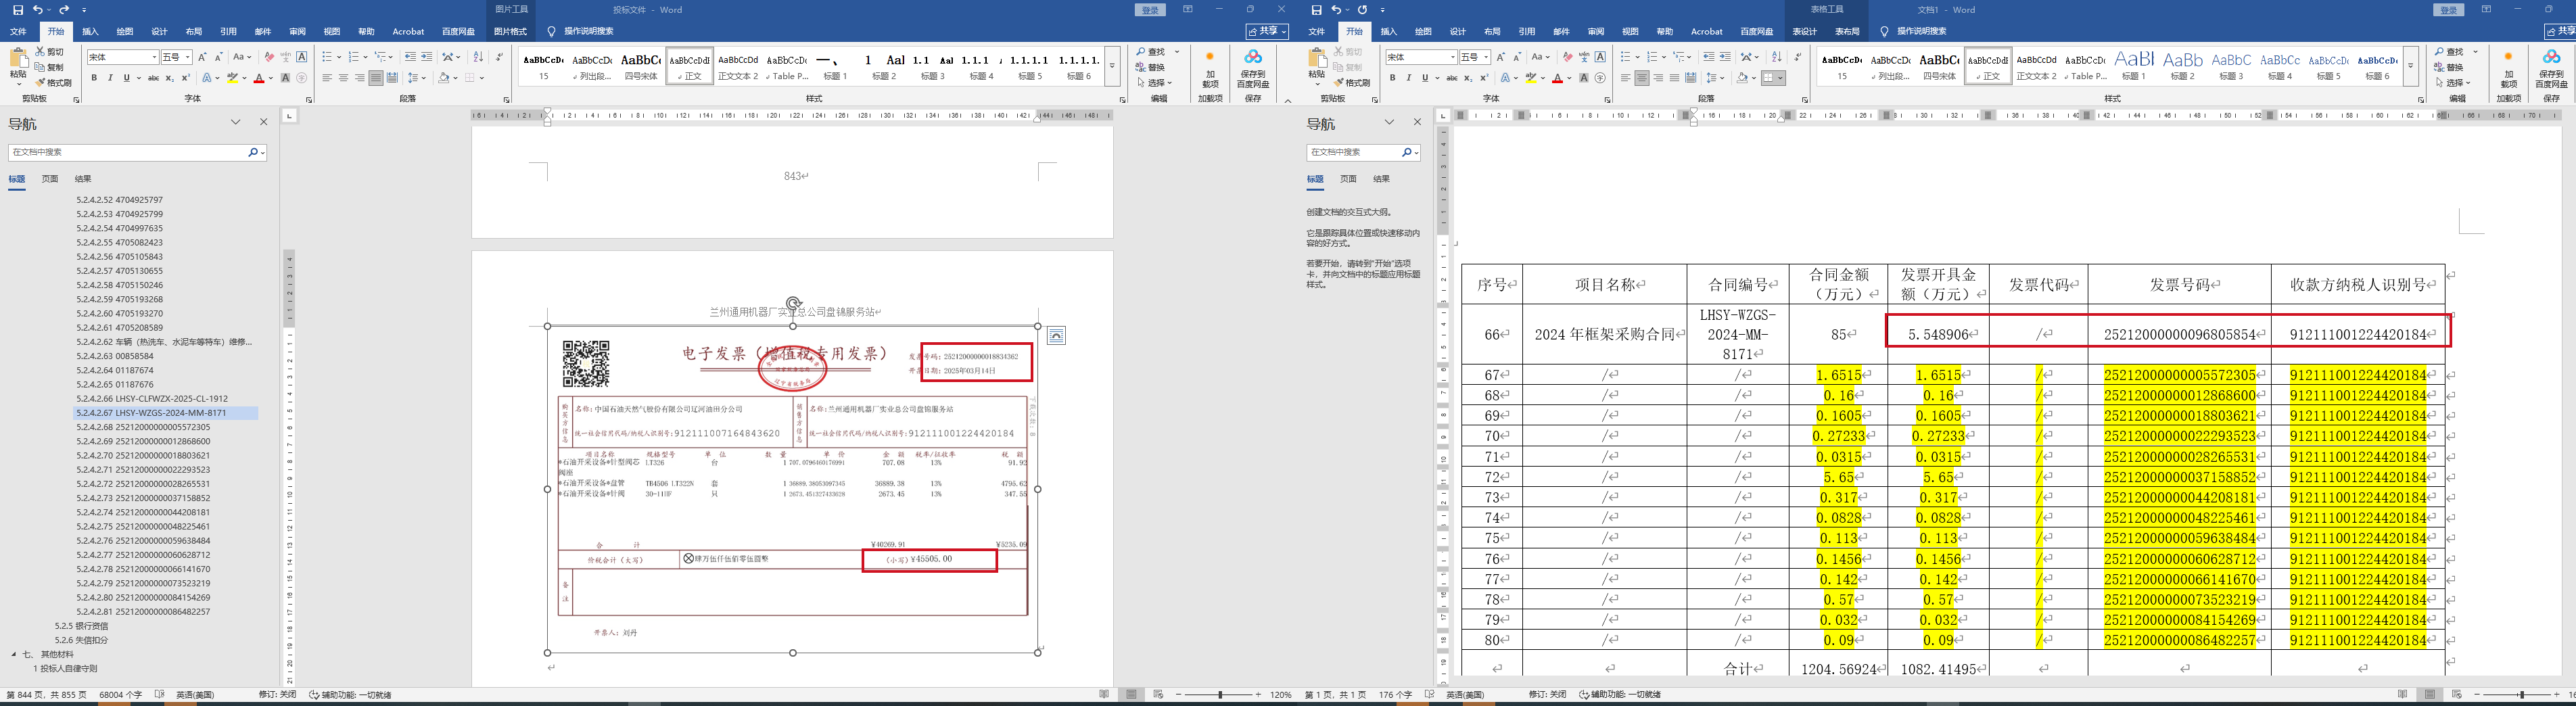Screen dimensions: 2576x706
Task: Click red Font Color button in 文档1 window
Action: pyautogui.click(x=1557, y=78)
